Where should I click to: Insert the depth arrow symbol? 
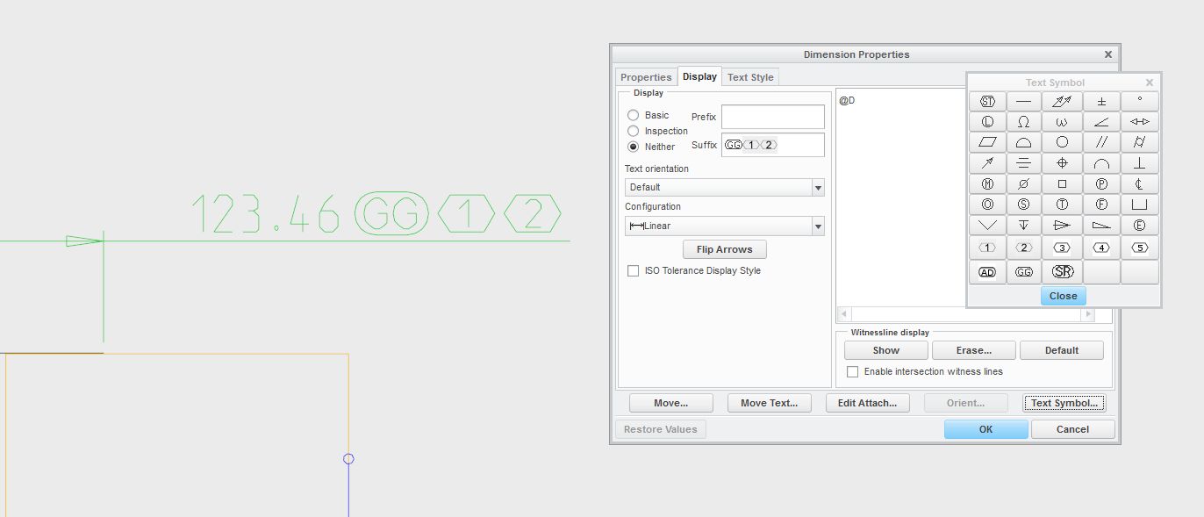pos(1025,226)
